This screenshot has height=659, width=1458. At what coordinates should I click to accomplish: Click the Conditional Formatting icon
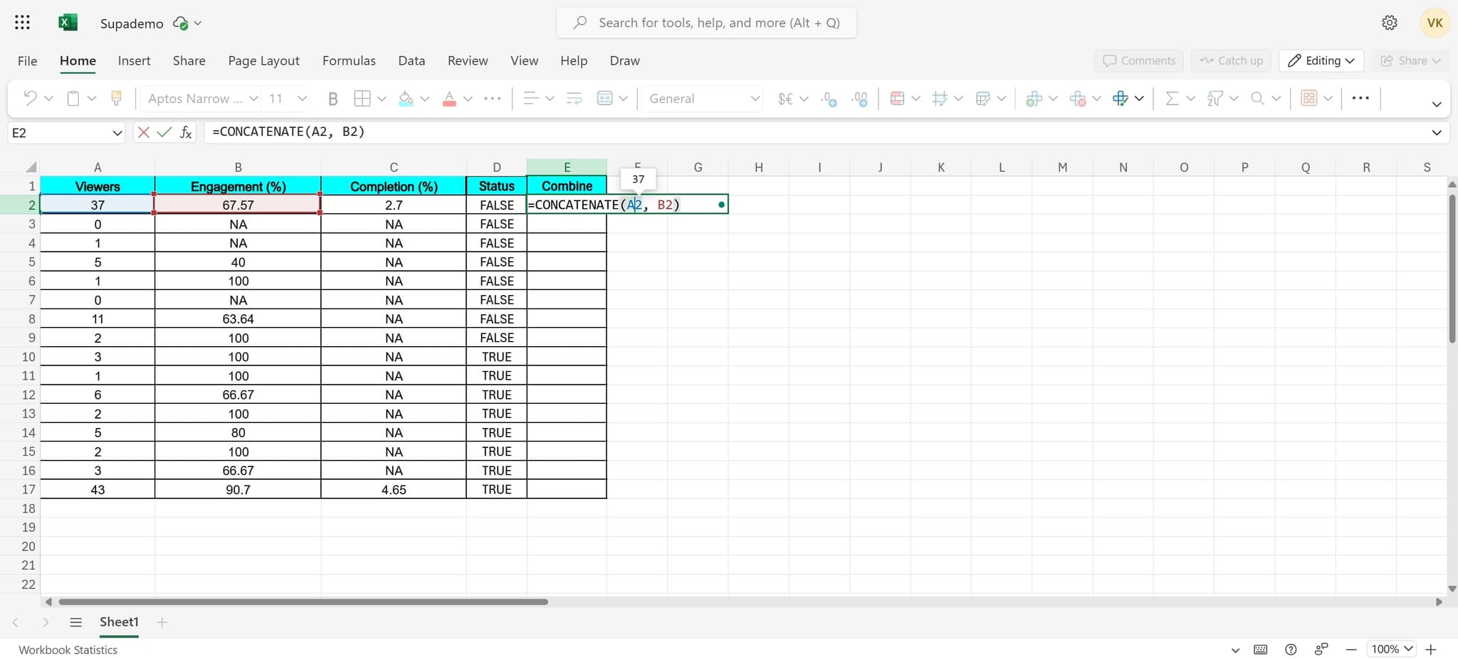click(x=897, y=99)
